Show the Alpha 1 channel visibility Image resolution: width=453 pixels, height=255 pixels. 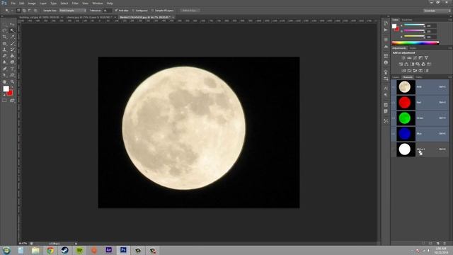click(x=394, y=149)
